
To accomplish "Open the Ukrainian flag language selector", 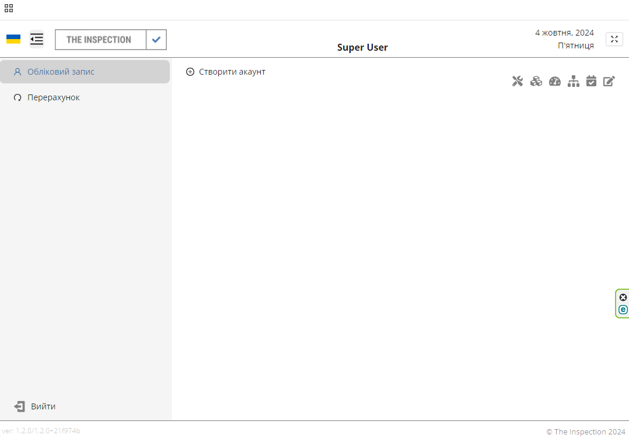I will point(13,39).
